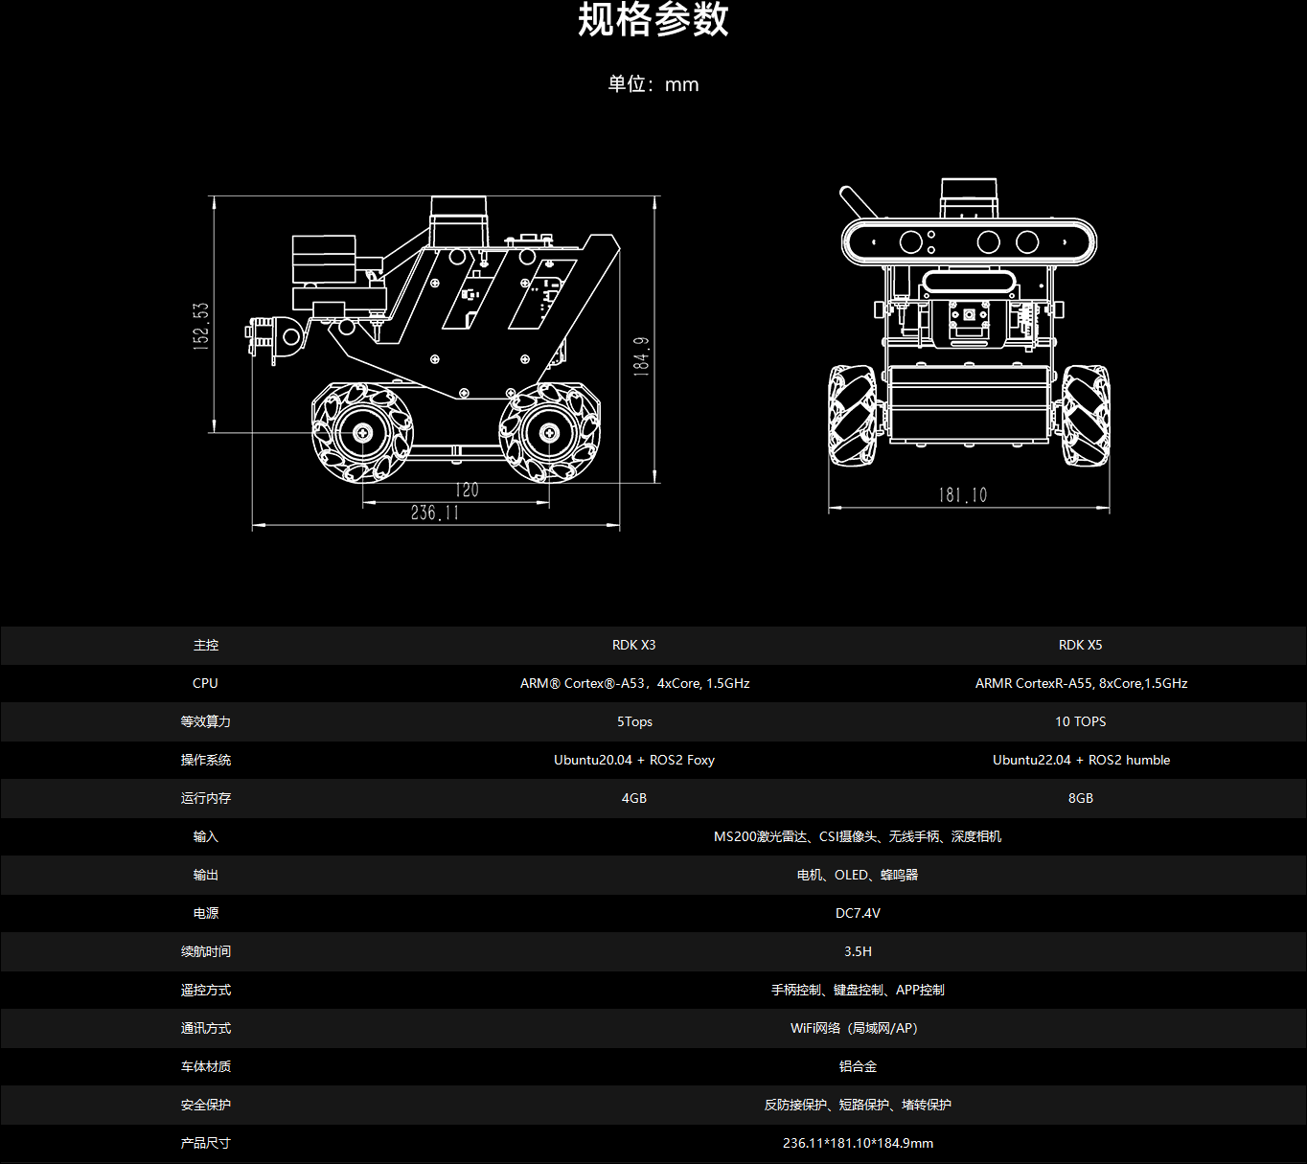Select the 3.5H battery life value
This screenshot has width=1307, height=1164.
[858, 951]
